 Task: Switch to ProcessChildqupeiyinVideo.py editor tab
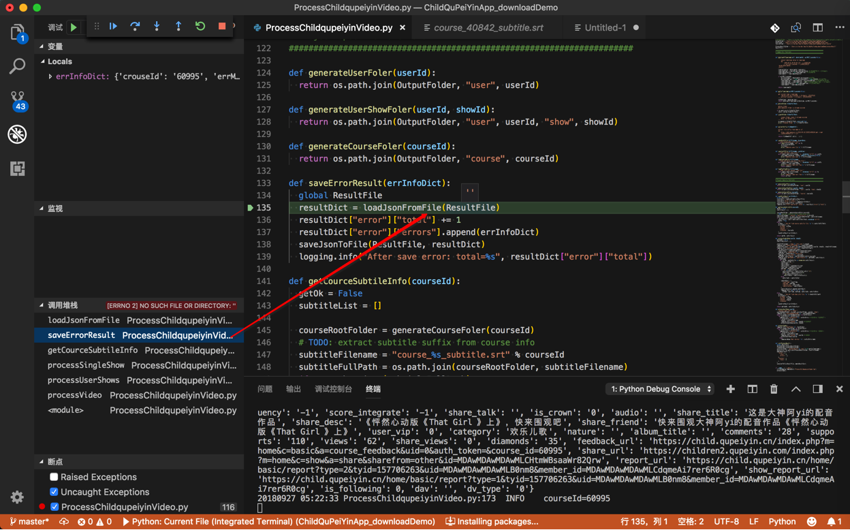click(328, 28)
